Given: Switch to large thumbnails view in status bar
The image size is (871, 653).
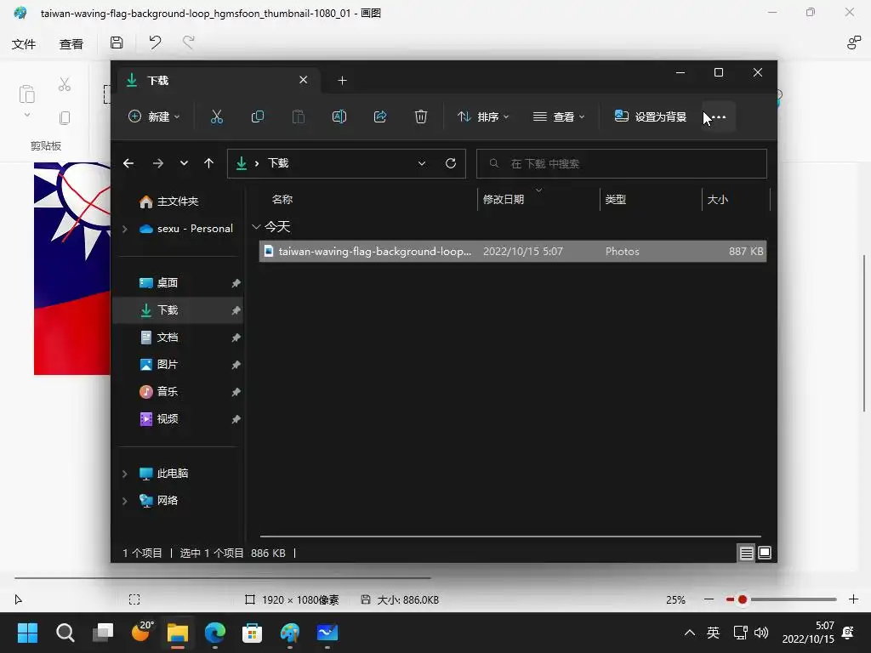Looking at the screenshot, I should coord(765,553).
